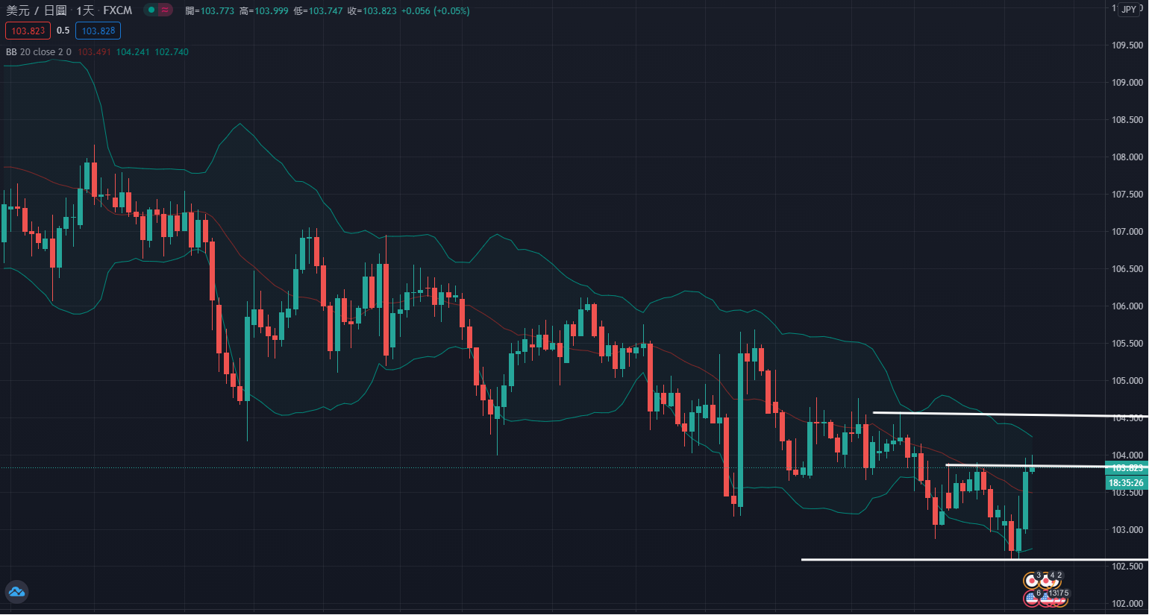Click the green market status dot
Viewport: 1149px width, 615px height.
151,10
